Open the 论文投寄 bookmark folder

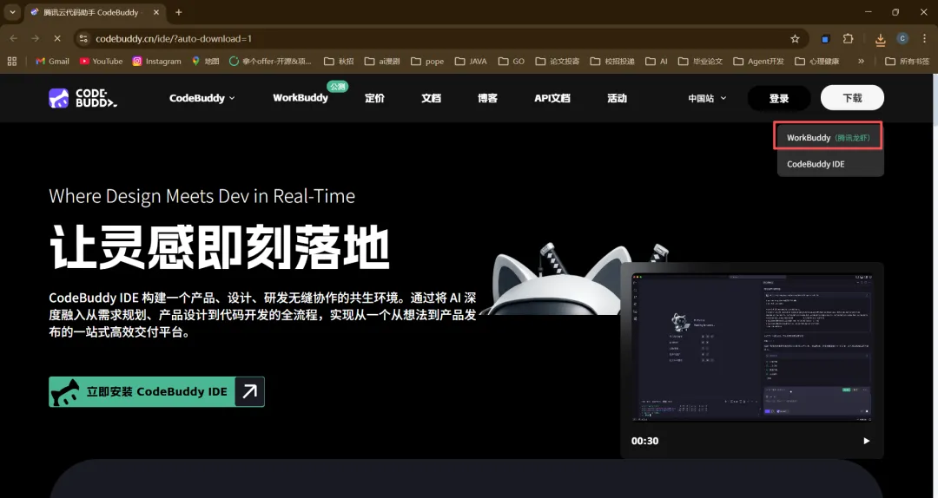click(x=558, y=61)
